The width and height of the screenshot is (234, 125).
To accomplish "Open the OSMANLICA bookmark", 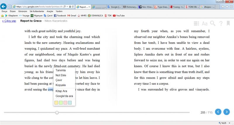I will coord(95,16).
